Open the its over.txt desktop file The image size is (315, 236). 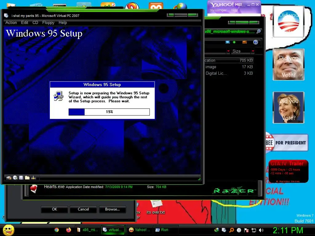click(x=156, y=207)
